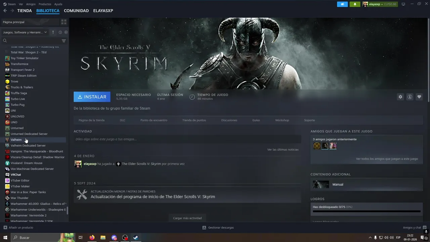Open Skyrim's manage gear icon

[x=400, y=97]
